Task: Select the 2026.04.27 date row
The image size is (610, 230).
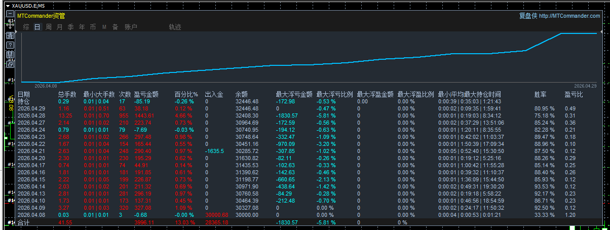Action: [x=31, y=123]
